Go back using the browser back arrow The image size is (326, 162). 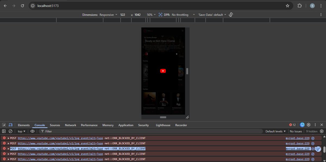(x=5, y=6)
